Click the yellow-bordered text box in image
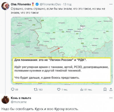Viewport: 114px width, 112px height. pyautogui.click(x=62, y=70)
